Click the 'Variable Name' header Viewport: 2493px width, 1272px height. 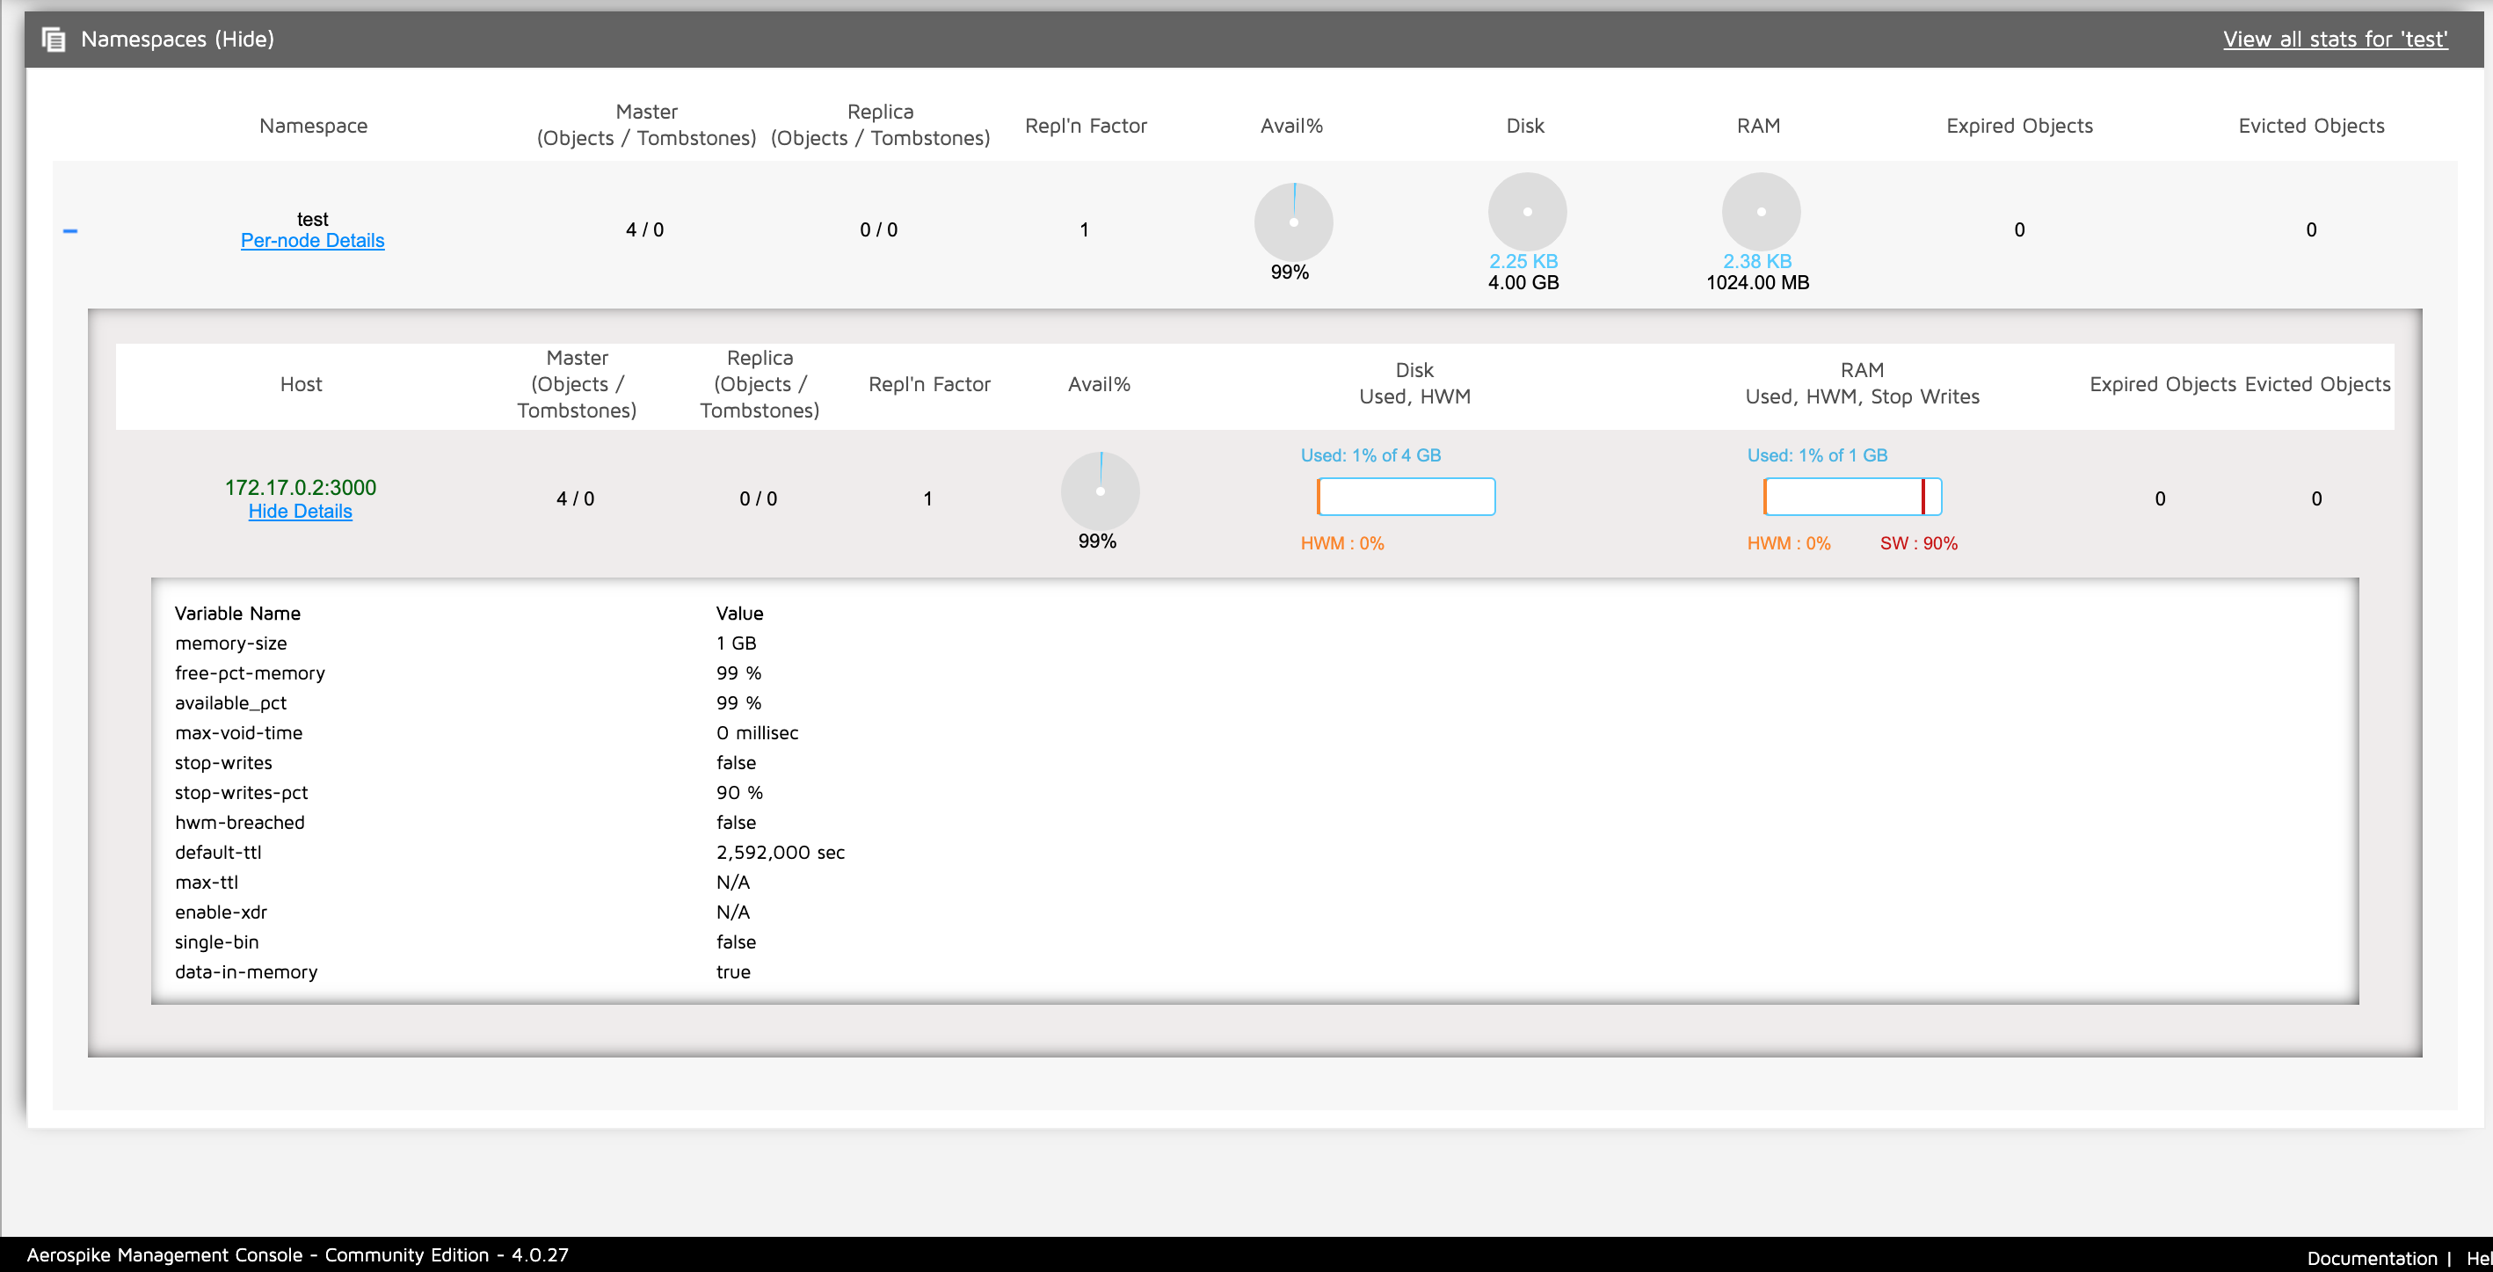pyautogui.click(x=237, y=613)
